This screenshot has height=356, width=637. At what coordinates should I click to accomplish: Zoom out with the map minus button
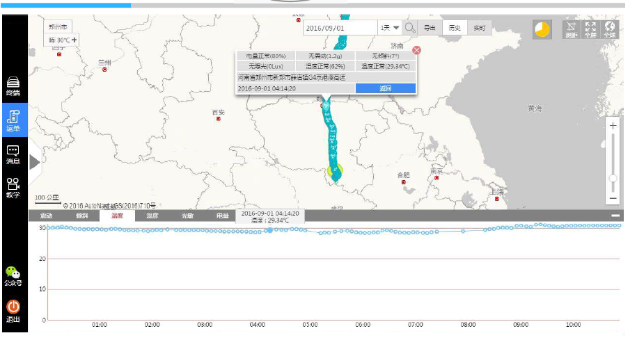(x=613, y=198)
